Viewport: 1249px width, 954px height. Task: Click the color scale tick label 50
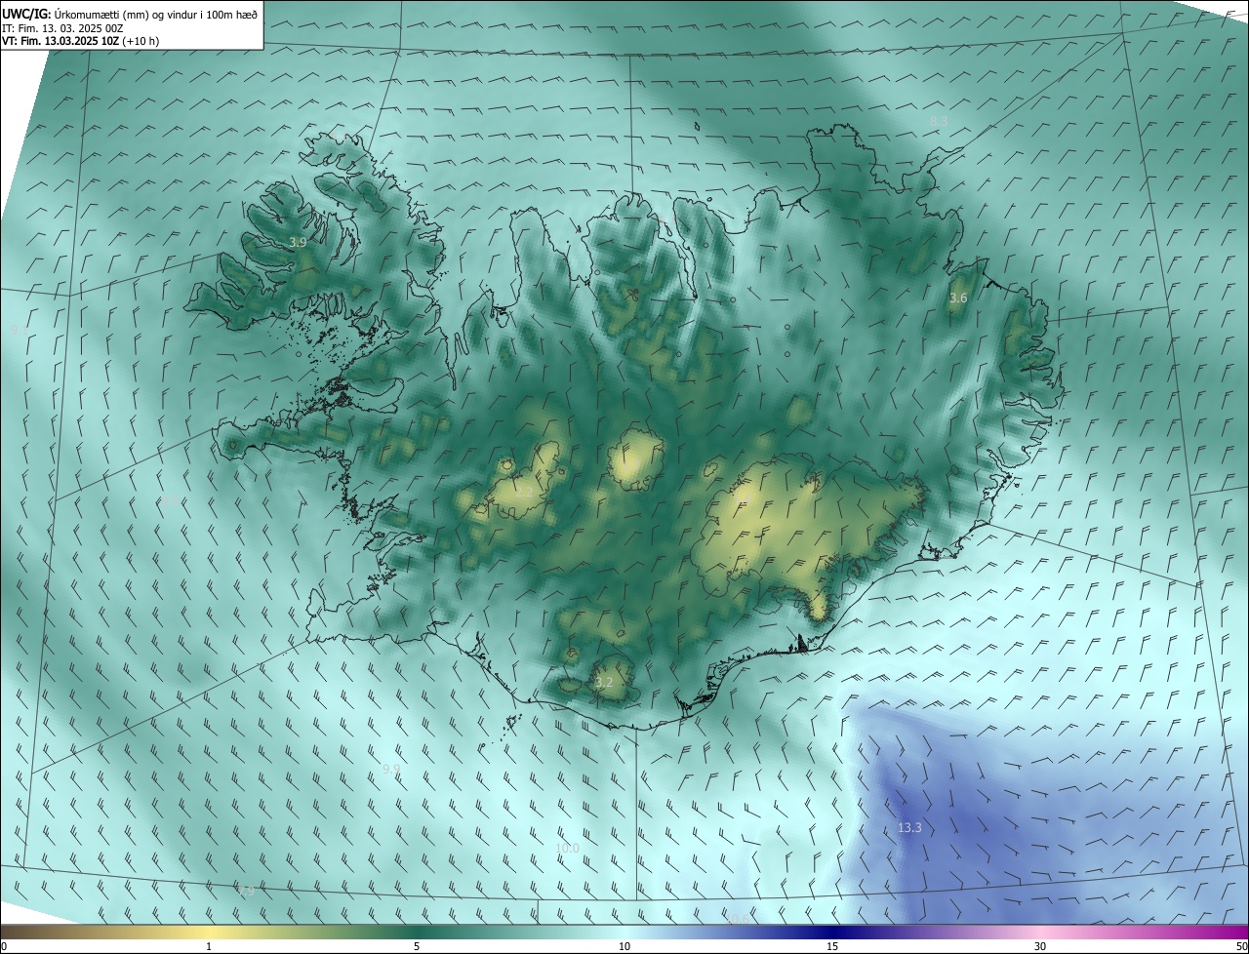pyautogui.click(x=1241, y=946)
